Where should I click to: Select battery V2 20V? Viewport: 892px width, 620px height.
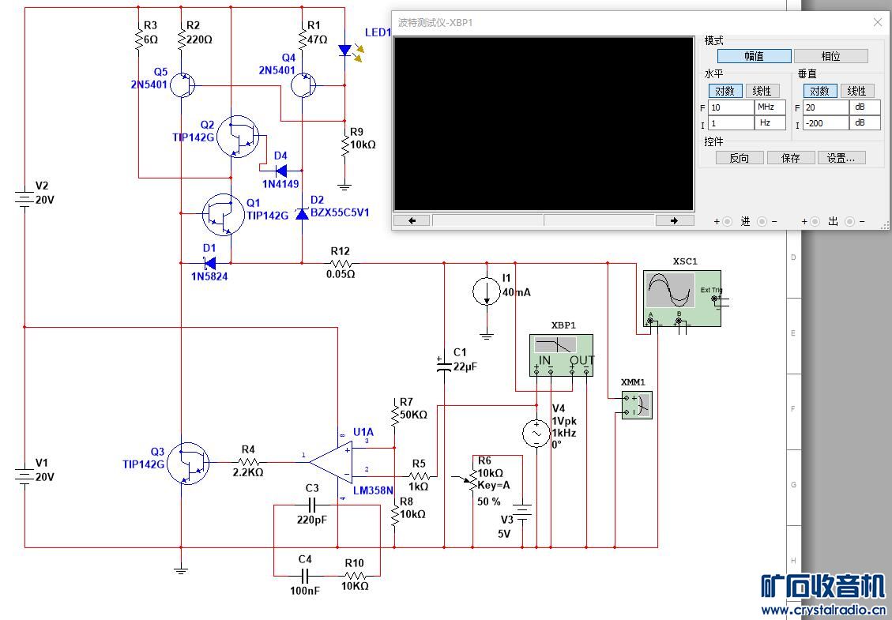(24, 198)
